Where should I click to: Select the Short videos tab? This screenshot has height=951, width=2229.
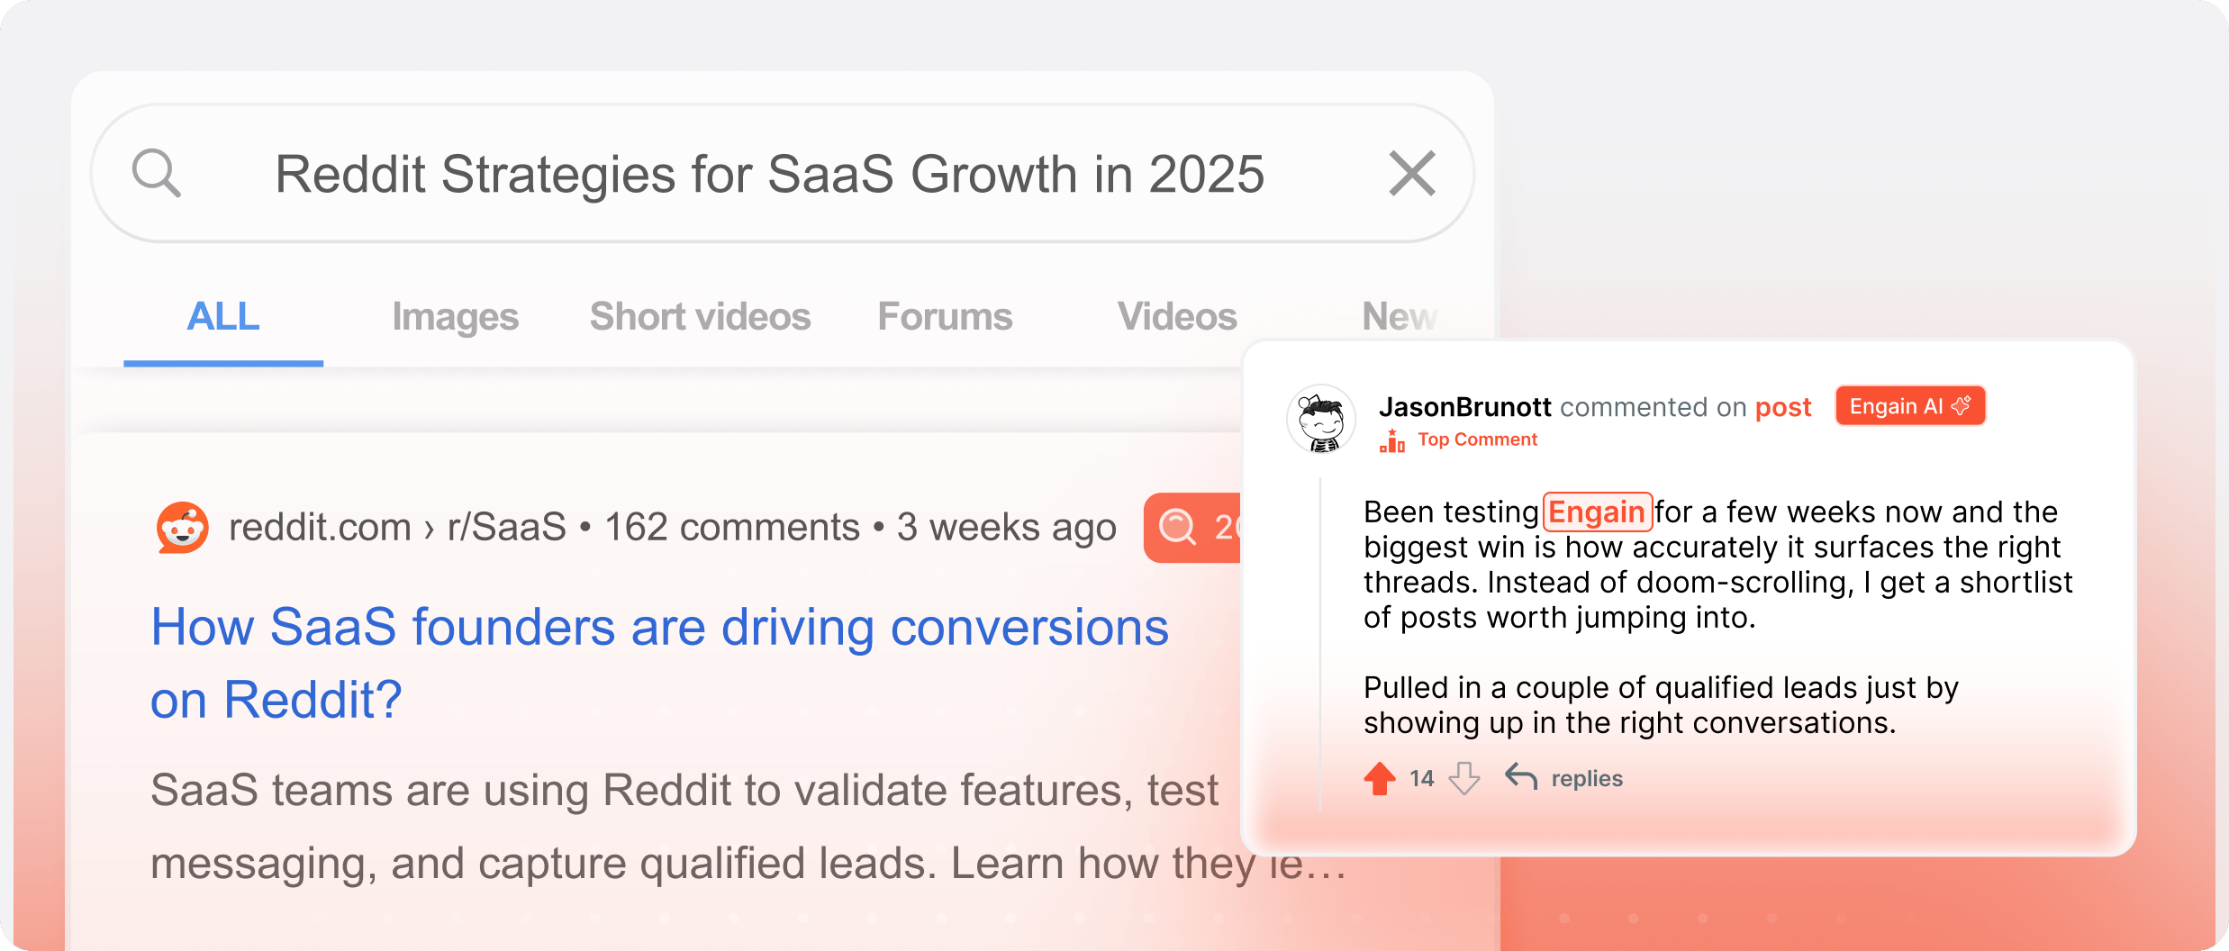click(x=699, y=316)
